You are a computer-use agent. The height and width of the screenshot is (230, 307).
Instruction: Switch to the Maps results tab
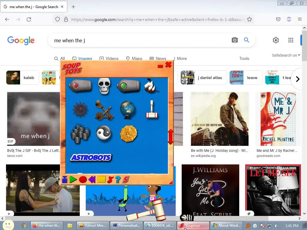(x=134, y=58)
